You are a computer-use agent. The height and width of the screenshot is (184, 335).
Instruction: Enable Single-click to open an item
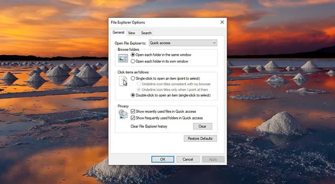(x=133, y=78)
